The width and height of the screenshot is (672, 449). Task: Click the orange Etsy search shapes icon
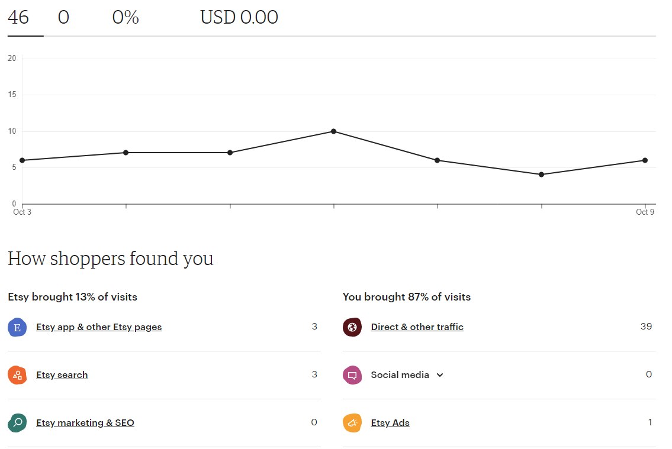point(17,376)
